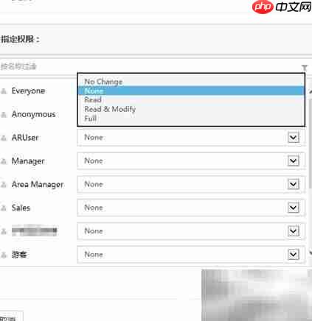The height and width of the screenshot is (321, 312).
Task: Click the user icon beside 游客
Action: coord(4,255)
